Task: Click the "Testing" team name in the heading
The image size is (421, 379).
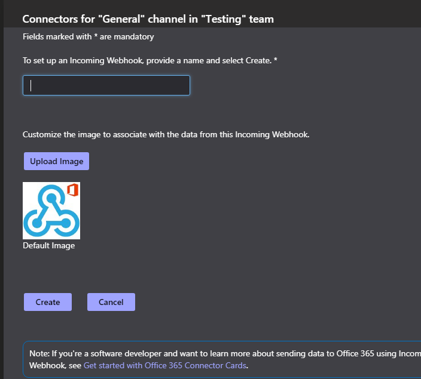Action: (x=224, y=19)
